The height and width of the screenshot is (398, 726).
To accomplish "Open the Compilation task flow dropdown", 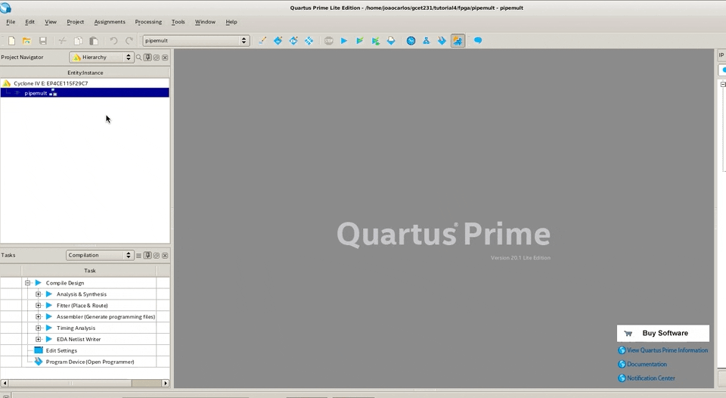I will click(x=100, y=255).
